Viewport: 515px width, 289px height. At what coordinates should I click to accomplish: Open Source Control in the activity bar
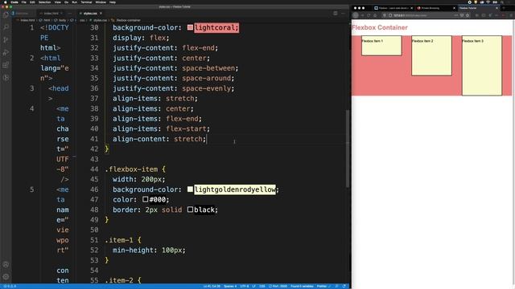[6, 40]
